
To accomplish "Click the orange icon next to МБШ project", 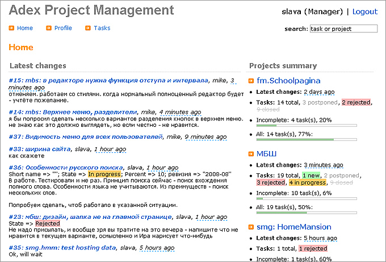I will [x=251, y=154].
